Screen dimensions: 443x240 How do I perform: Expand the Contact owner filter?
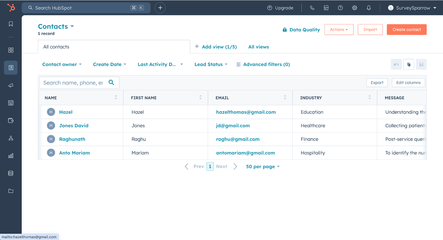[62, 64]
